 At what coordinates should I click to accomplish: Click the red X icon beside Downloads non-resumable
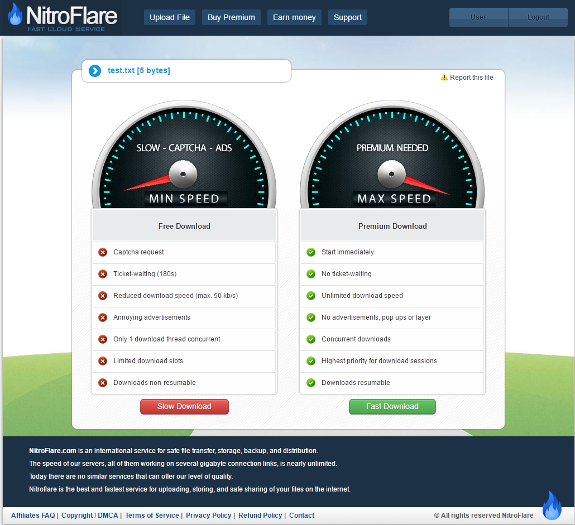(103, 383)
